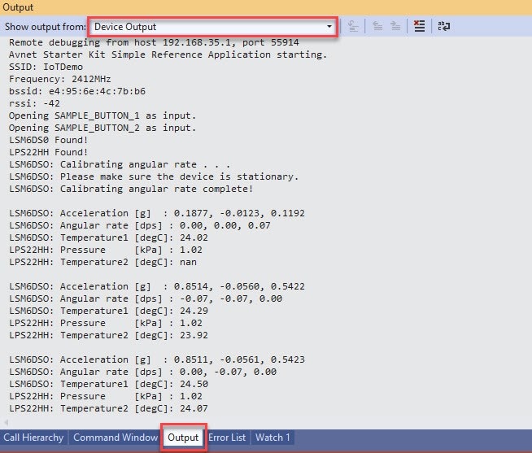Select the Output tab
The image size is (532, 453).
183,438
